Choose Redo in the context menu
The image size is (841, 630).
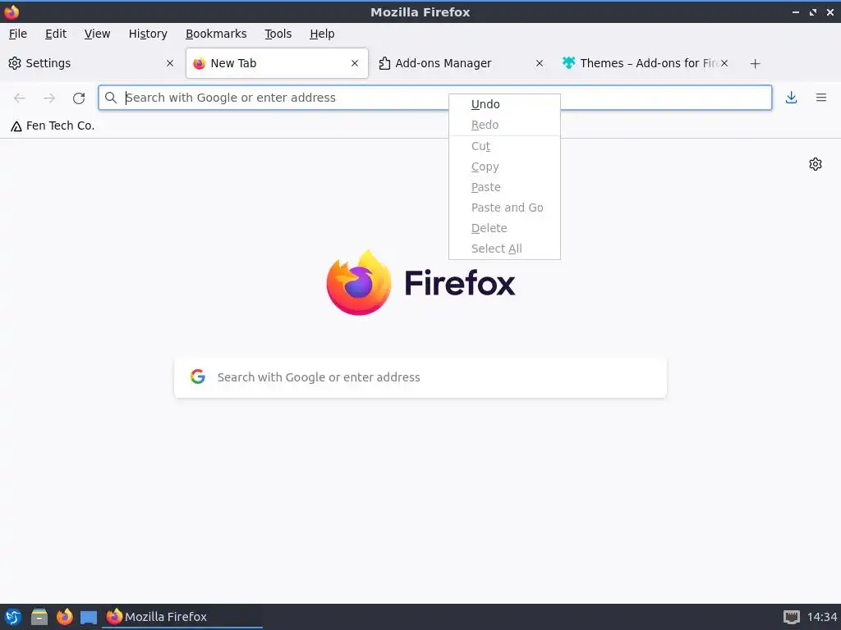point(505,125)
